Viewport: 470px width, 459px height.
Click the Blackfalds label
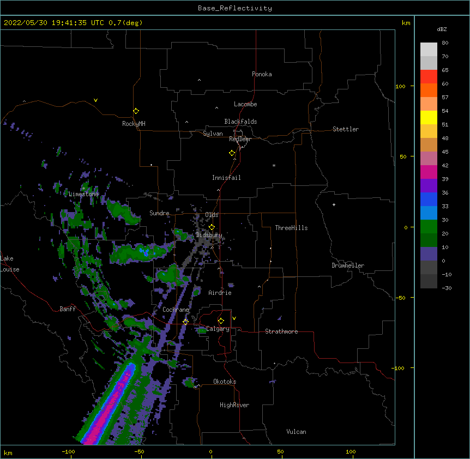pyautogui.click(x=240, y=122)
